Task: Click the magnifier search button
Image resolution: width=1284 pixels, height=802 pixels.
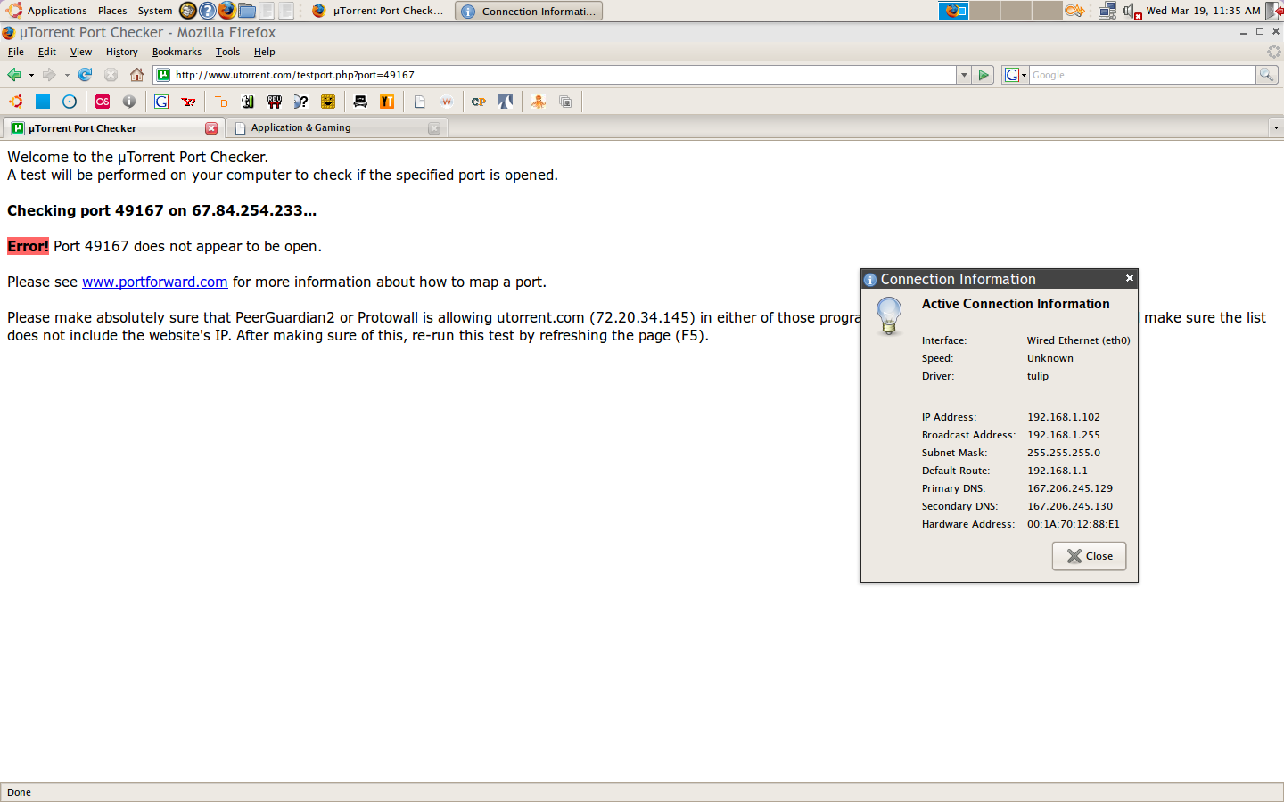Action: click(1266, 75)
